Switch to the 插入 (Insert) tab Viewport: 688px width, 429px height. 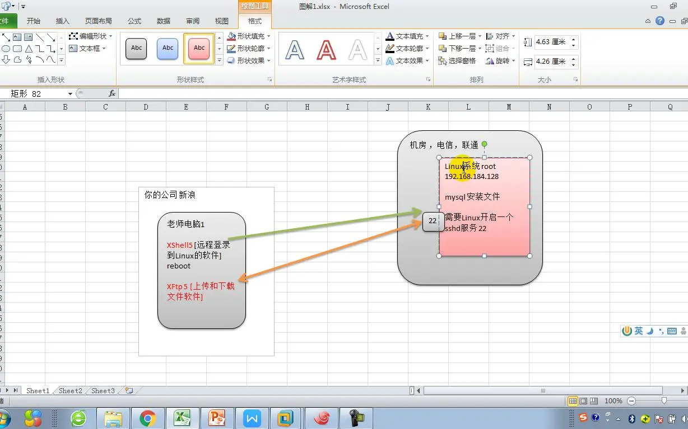click(x=63, y=21)
